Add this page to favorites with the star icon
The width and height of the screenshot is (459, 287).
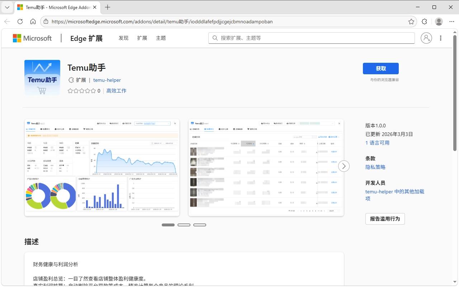[x=411, y=22]
